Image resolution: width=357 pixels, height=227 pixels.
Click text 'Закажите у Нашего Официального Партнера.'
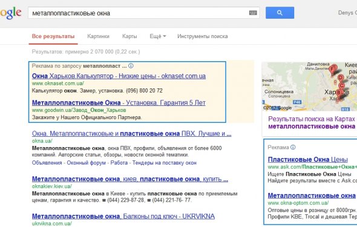tap(87, 117)
